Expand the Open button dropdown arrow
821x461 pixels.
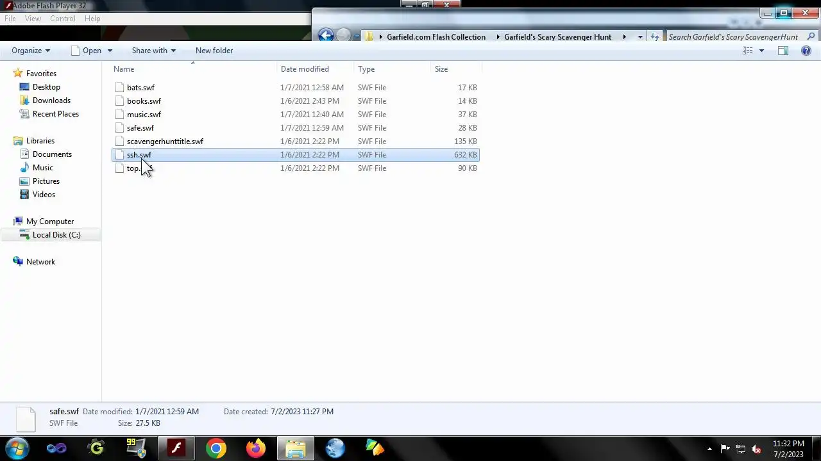click(x=110, y=51)
